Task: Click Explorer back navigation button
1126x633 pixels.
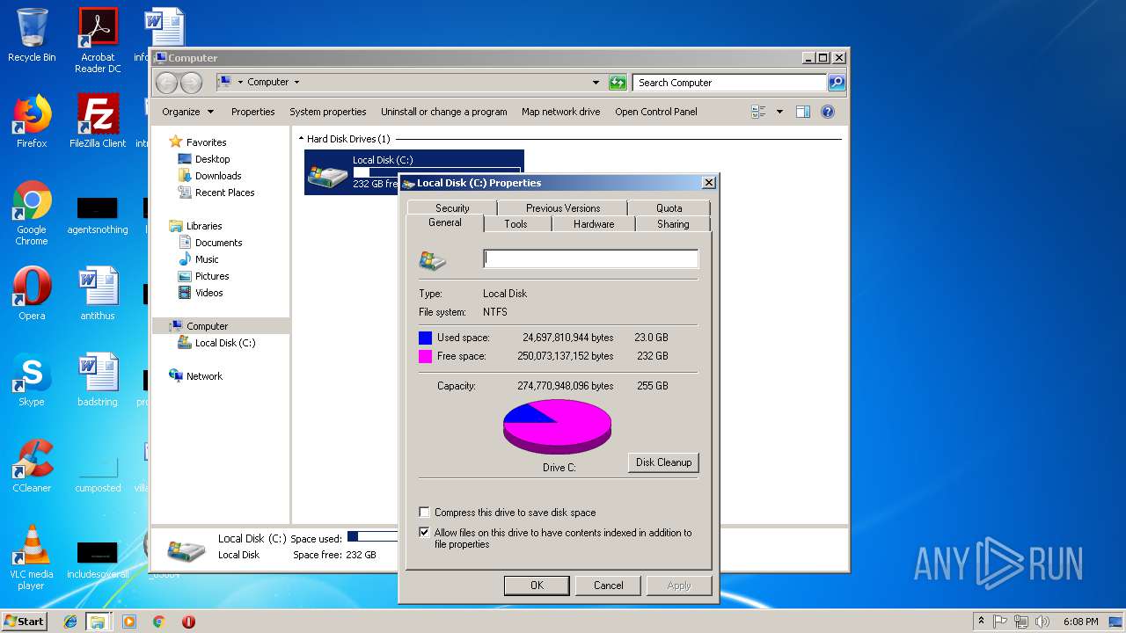Action: tap(166, 83)
